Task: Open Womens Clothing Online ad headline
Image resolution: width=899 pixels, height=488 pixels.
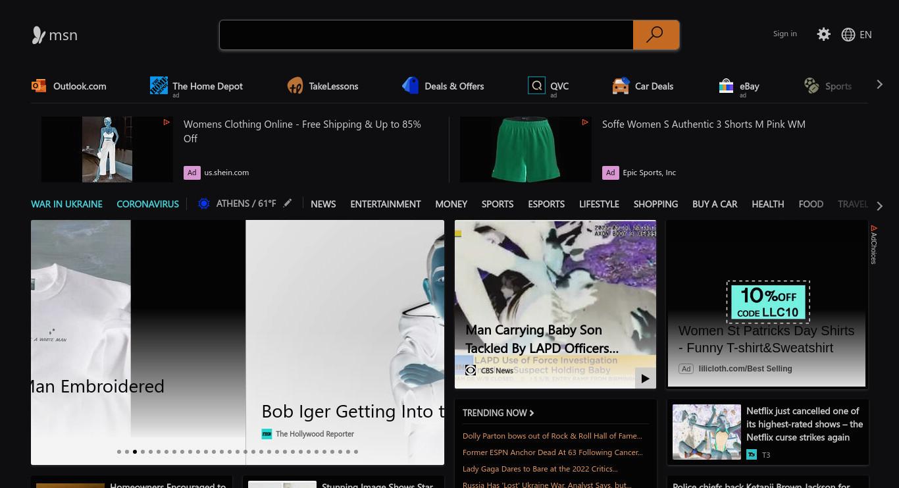Action: tap(302, 131)
